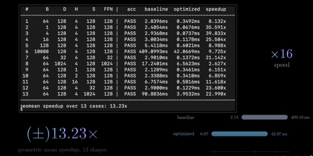Click baseline time 2.9368ms

(156, 33)
